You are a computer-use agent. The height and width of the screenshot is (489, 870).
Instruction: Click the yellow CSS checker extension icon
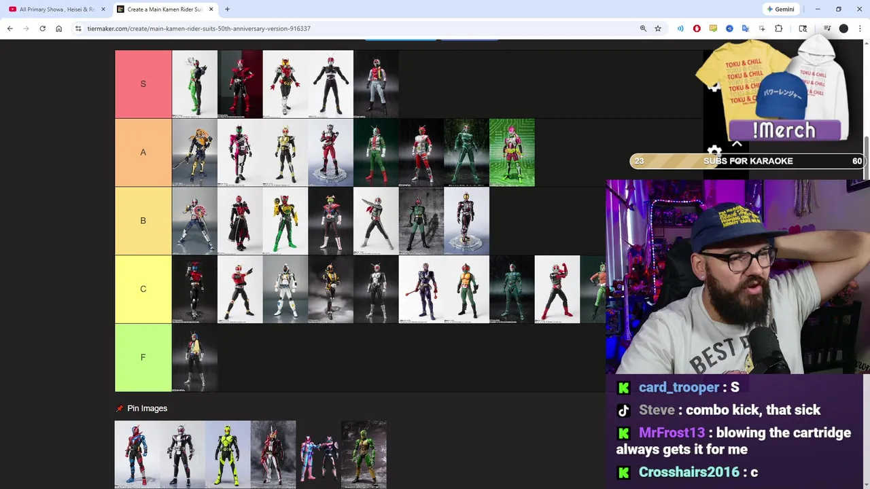pos(713,29)
